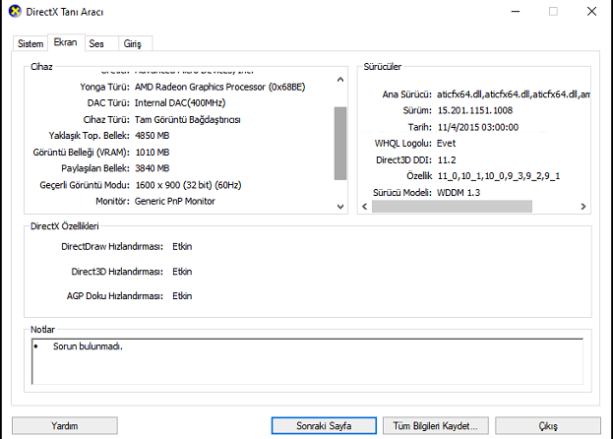Click 'Generic PnP Monitor' value
The height and width of the screenshot is (439, 613).
point(175,202)
